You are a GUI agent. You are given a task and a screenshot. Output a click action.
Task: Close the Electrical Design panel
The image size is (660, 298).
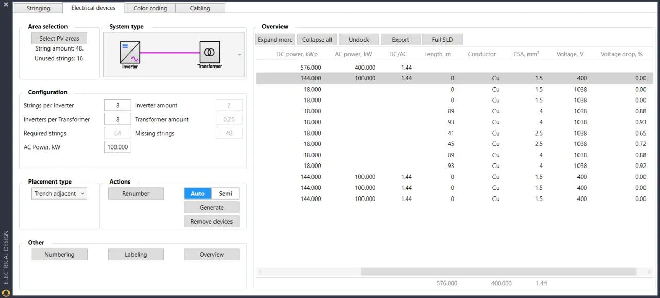tap(6, 4)
